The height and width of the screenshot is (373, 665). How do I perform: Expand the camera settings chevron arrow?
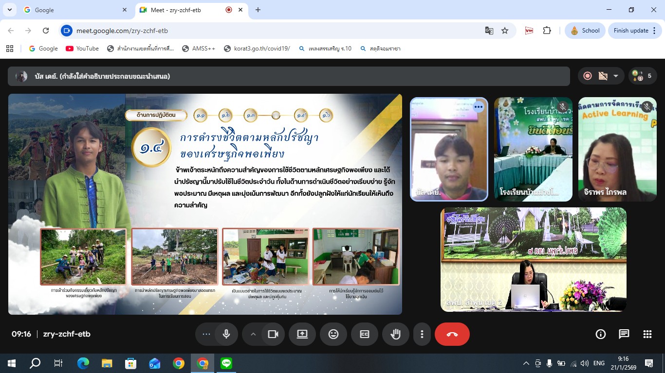[x=253, y=334]
